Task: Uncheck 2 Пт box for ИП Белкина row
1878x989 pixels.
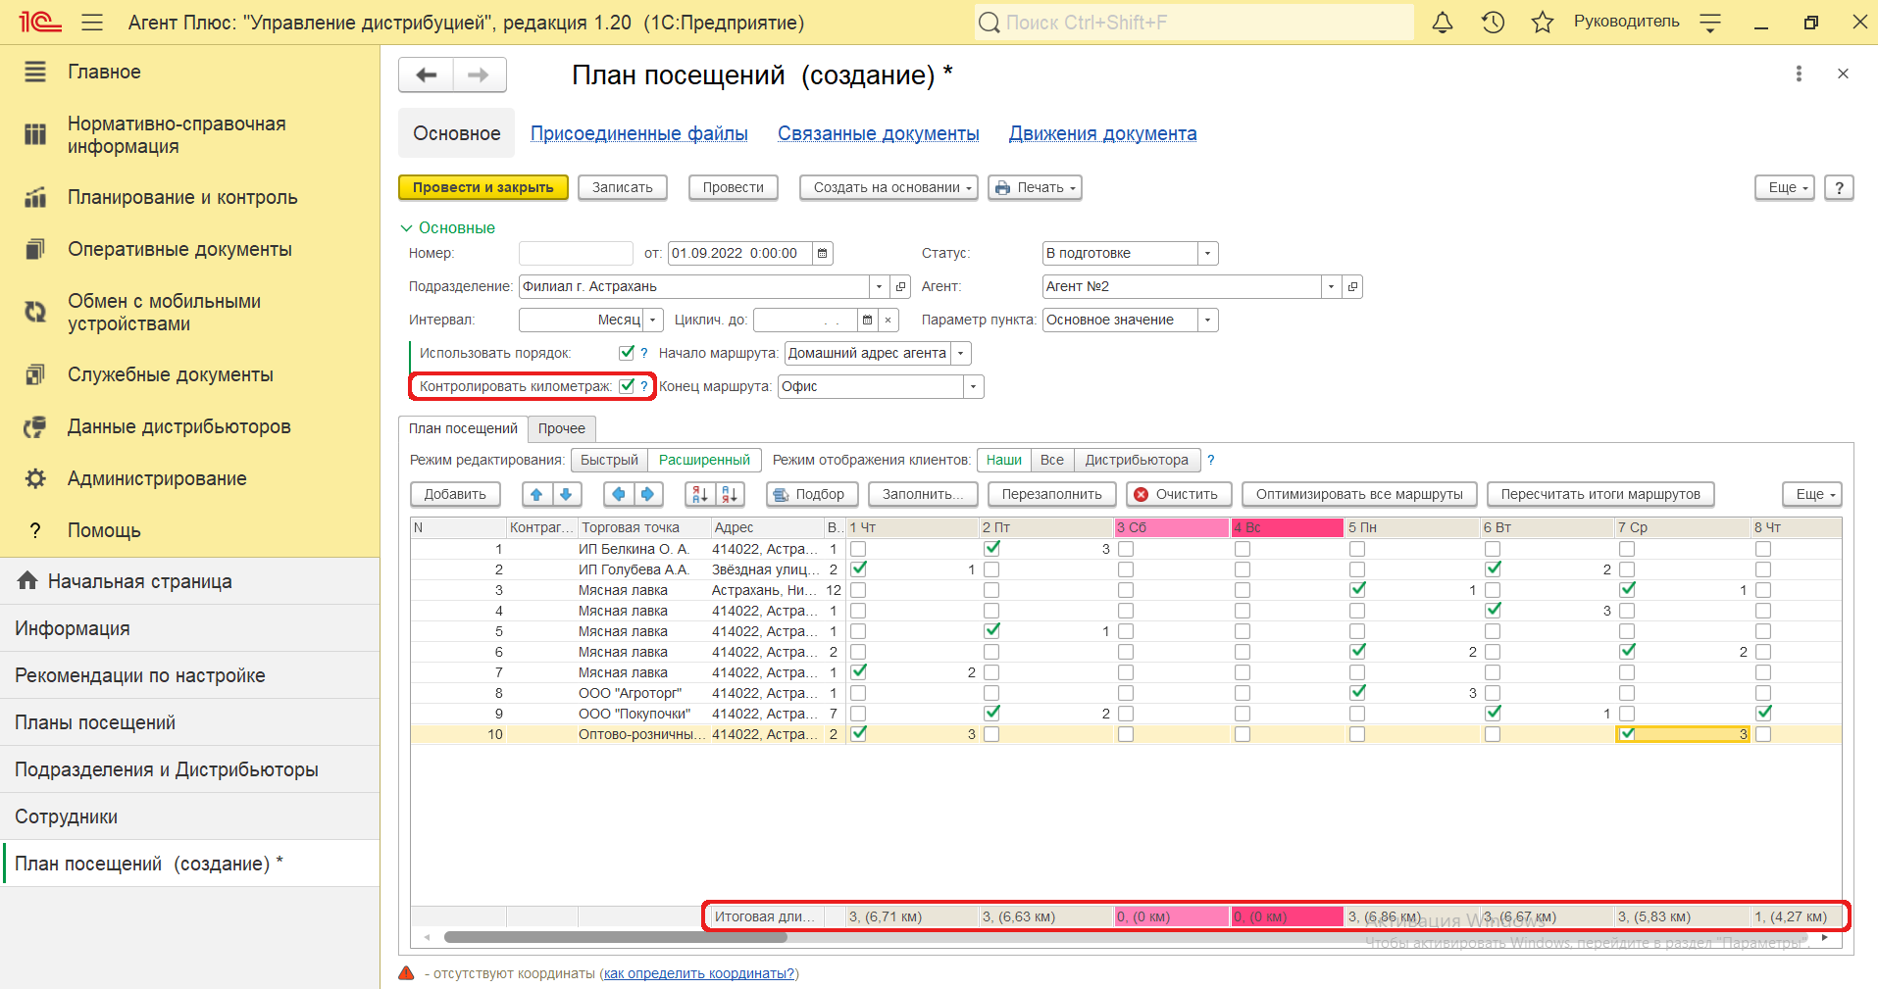Action: pyautogui.click(x=991, y=548)
